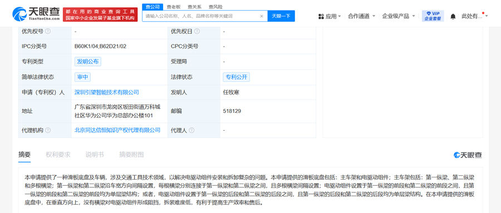Click 天眼一下 search button
501x213 pixels.
click(x=281, y=16)
